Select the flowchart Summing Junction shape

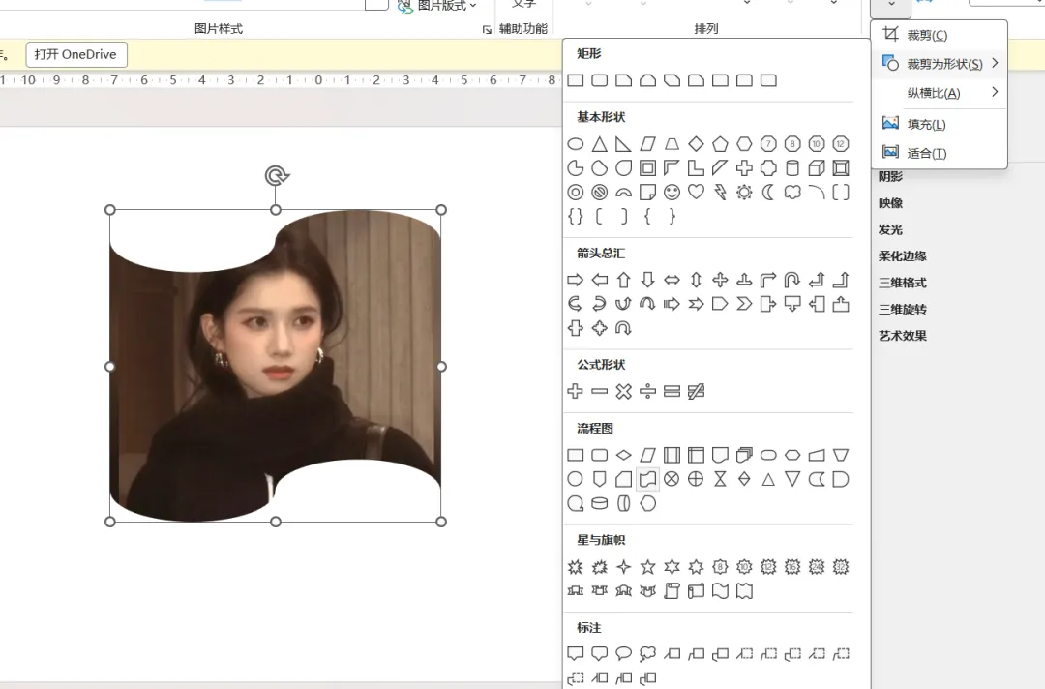tap(672, 479)
